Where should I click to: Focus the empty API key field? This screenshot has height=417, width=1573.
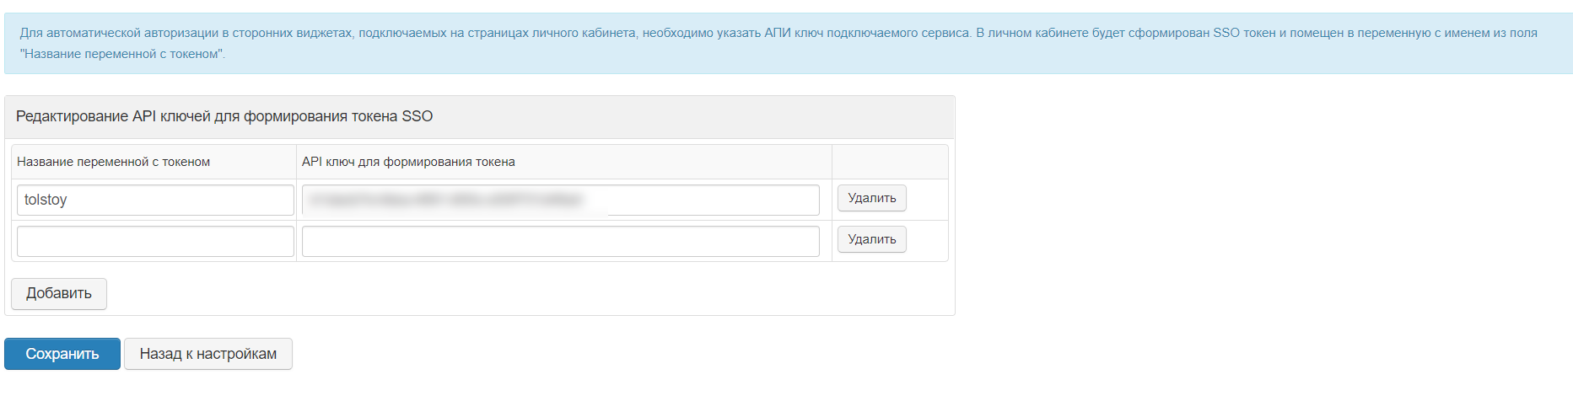click(560, 242)
